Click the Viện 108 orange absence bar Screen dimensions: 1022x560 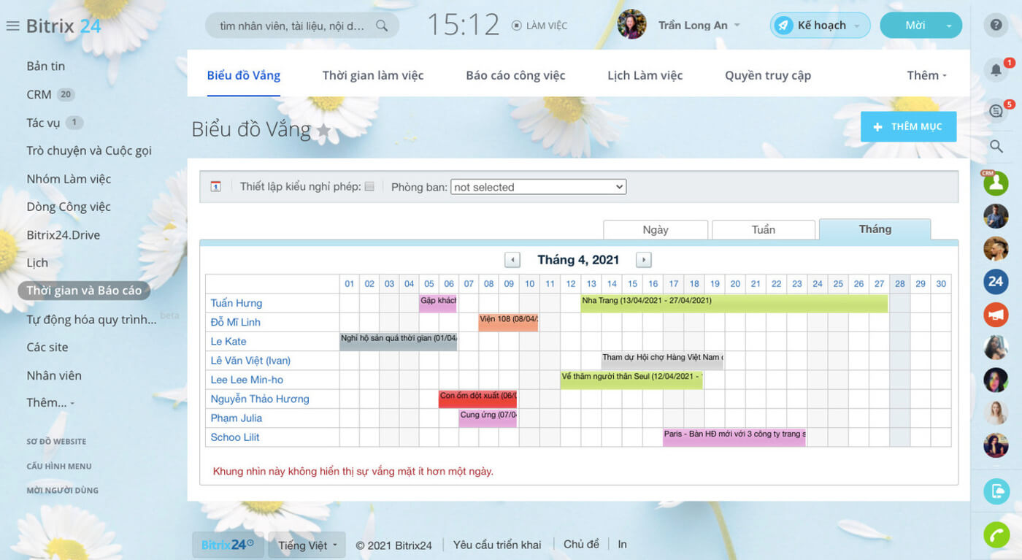point(509,322)
